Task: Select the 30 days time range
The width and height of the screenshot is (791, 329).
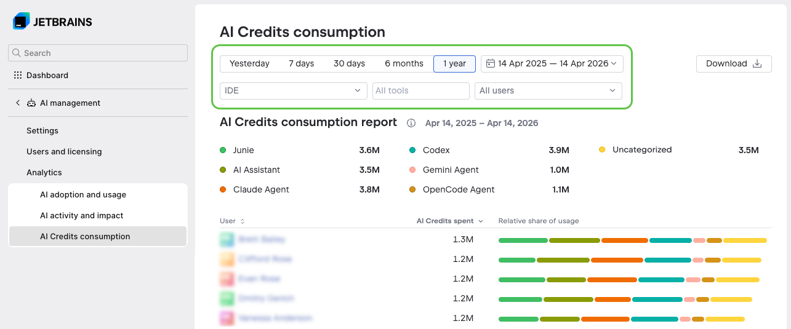Action: click(x=349, y=63)
